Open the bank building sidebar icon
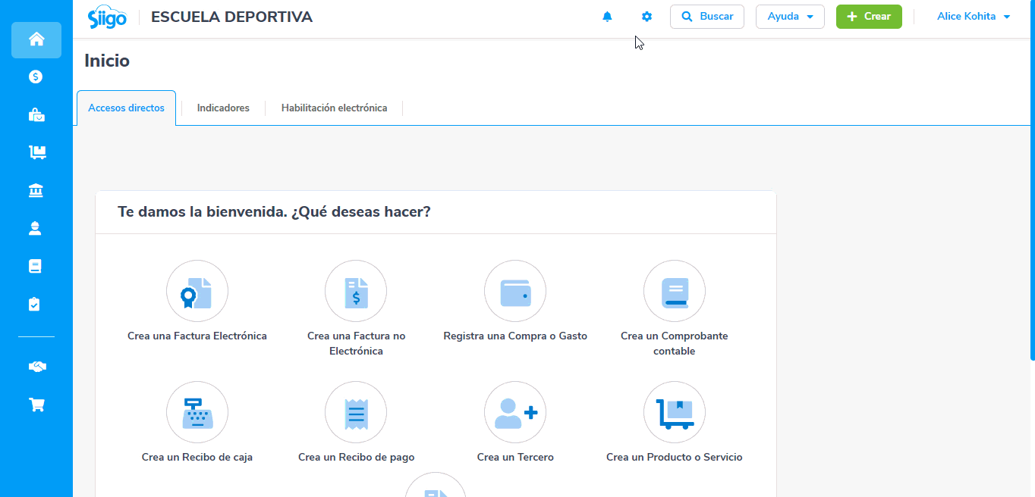1035x497 pixels. (x=36, y=190)
